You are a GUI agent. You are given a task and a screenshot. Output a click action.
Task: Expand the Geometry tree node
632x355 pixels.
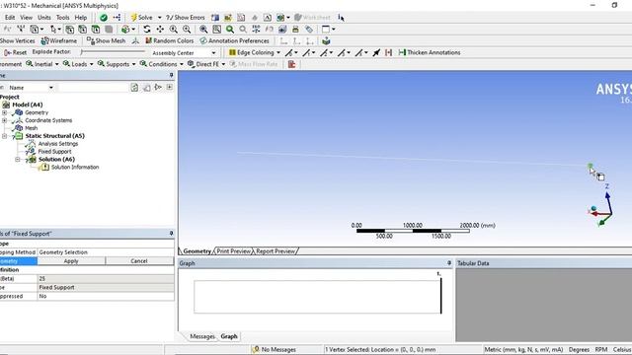pos(4,112)
